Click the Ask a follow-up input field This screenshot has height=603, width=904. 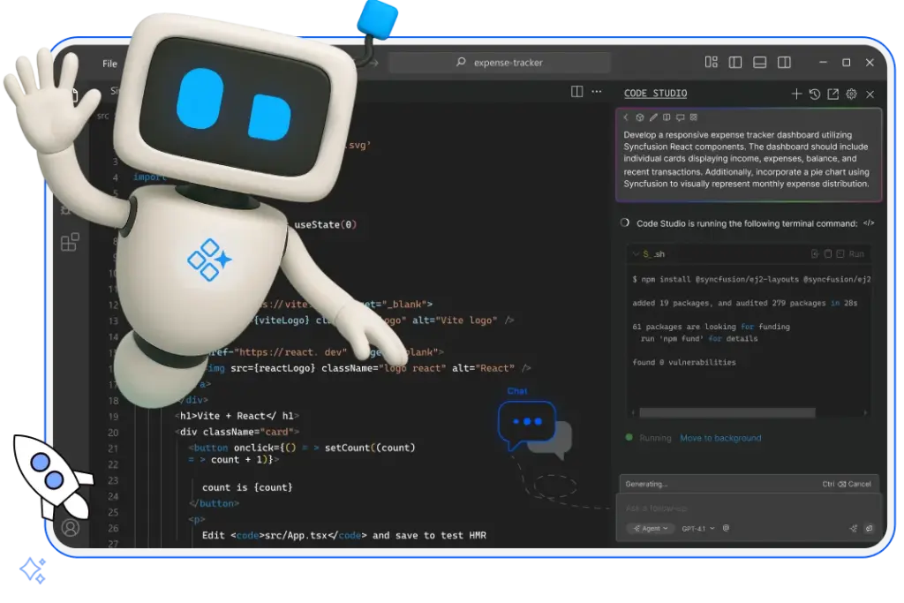click(749, 508)
